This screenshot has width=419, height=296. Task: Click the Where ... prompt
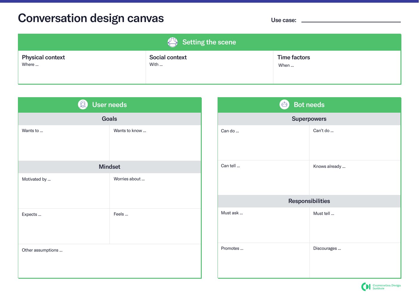tap(30, 64)
